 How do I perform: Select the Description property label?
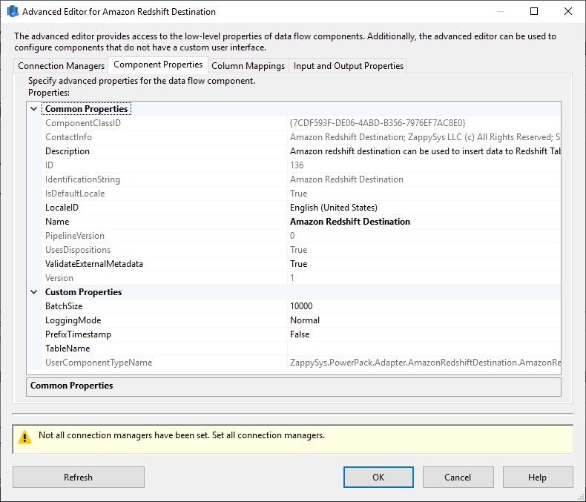click(68, 151)
